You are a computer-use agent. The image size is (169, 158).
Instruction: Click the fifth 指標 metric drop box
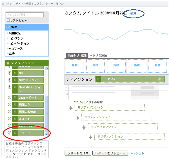(x=158, y=66)
